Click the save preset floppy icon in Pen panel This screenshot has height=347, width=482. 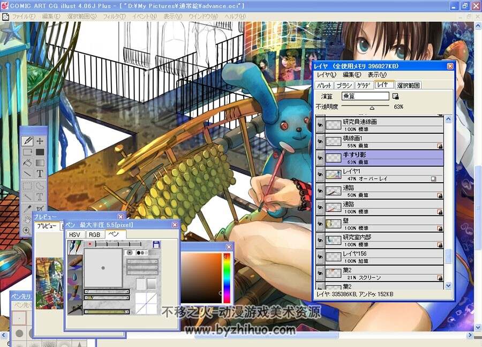coord(156,244)
